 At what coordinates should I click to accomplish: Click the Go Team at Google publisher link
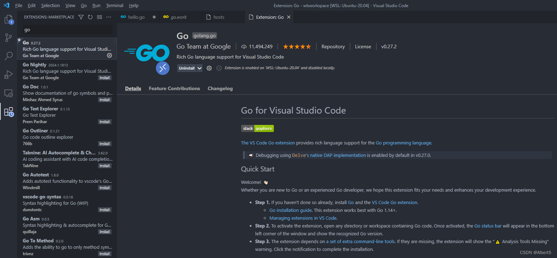204,46
